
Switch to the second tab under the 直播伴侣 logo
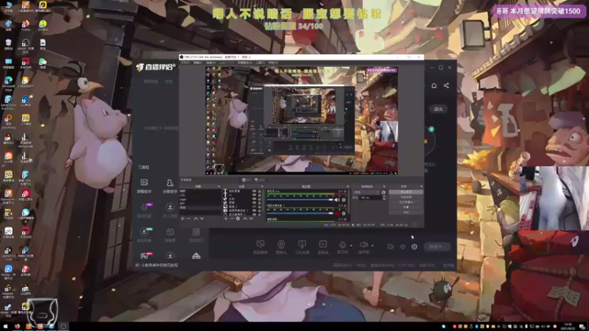(169, 82)
